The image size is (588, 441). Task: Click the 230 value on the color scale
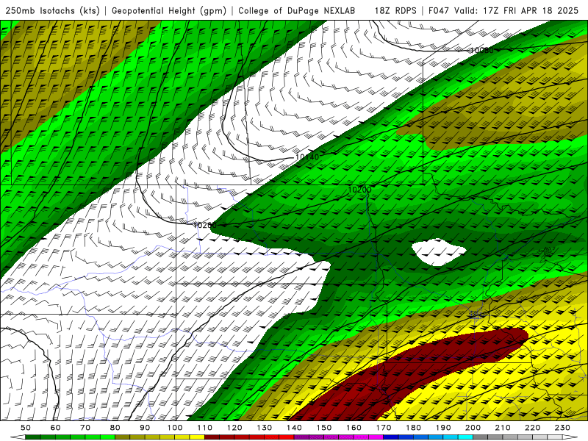pyautogui.click(x=562, y=428)
